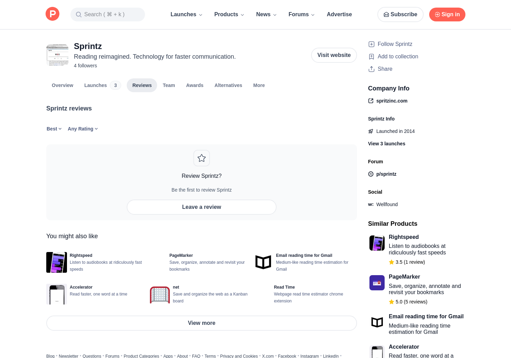The height and width of the screenshot is (358, 511).
Task: Switch to the Overview tab
Action: [x=62, y=85]
